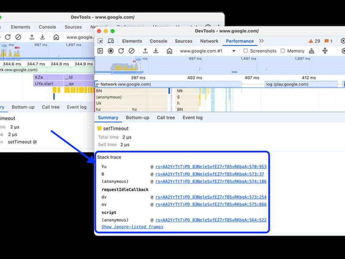Click the shortcuts/collapse icon beside garbage collector

(325, 51)
